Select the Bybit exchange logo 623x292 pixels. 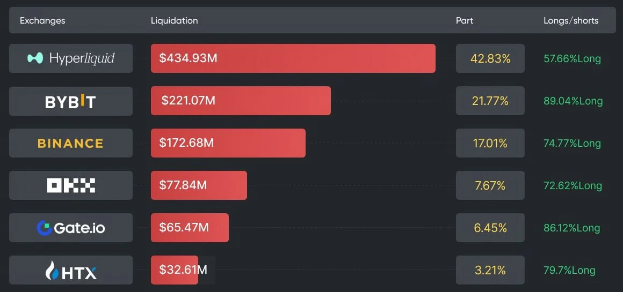click(71, 101)
